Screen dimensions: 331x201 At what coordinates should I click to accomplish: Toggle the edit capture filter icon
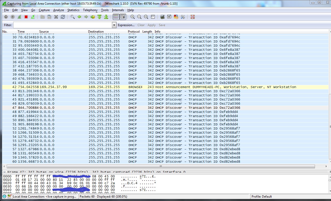162,17
